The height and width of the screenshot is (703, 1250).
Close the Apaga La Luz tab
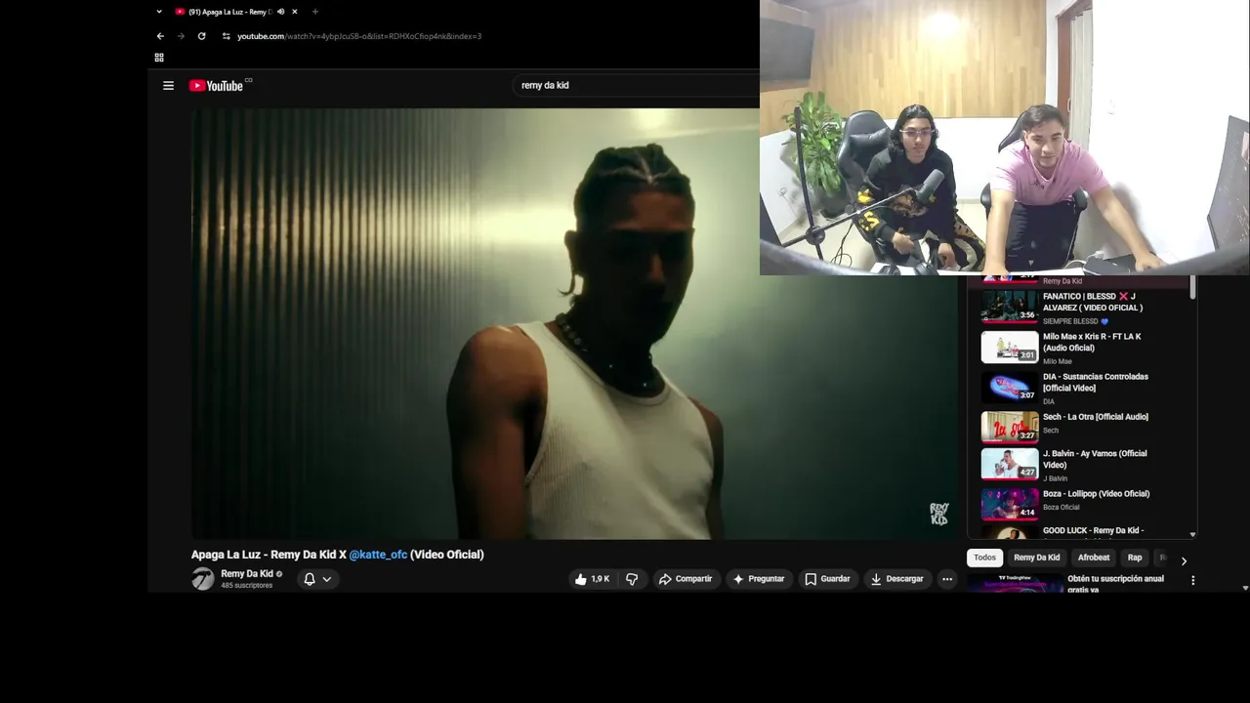294,12
